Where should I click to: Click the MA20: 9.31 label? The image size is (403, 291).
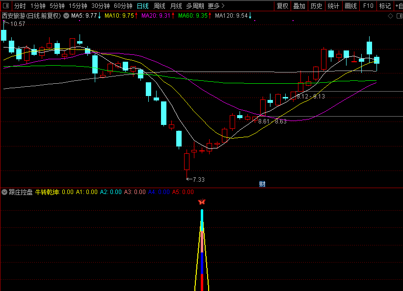(x=156, y=16)
